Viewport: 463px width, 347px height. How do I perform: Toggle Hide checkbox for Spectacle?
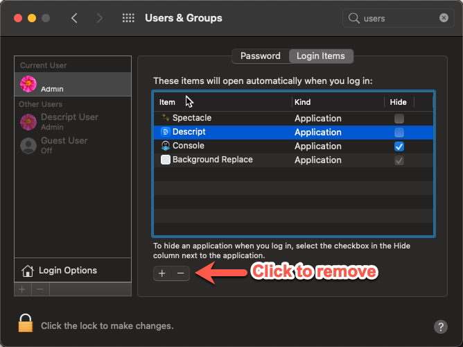pos(399,119)
